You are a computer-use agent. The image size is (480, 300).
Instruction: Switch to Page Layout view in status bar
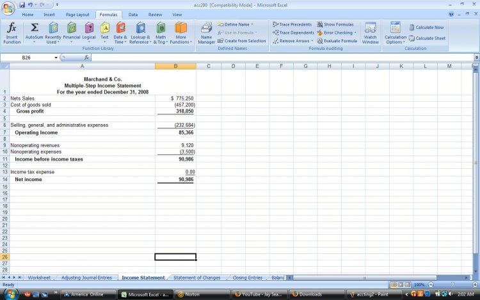click(401, 285)
